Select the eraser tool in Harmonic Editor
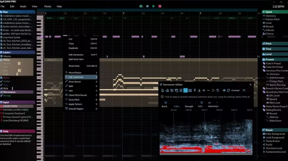This screenshot has width=288, height=161. pyautogui.click(x=167, y=90)
